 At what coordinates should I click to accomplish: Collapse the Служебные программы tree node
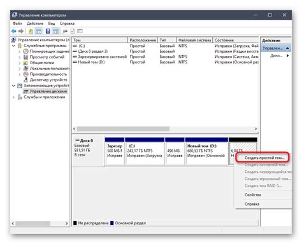click(13, 46)
